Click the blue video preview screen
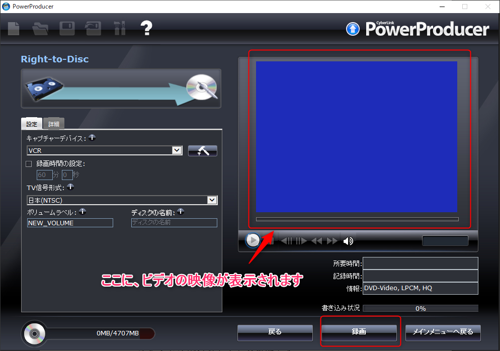500x351 pixels. (x=357, y=137)
